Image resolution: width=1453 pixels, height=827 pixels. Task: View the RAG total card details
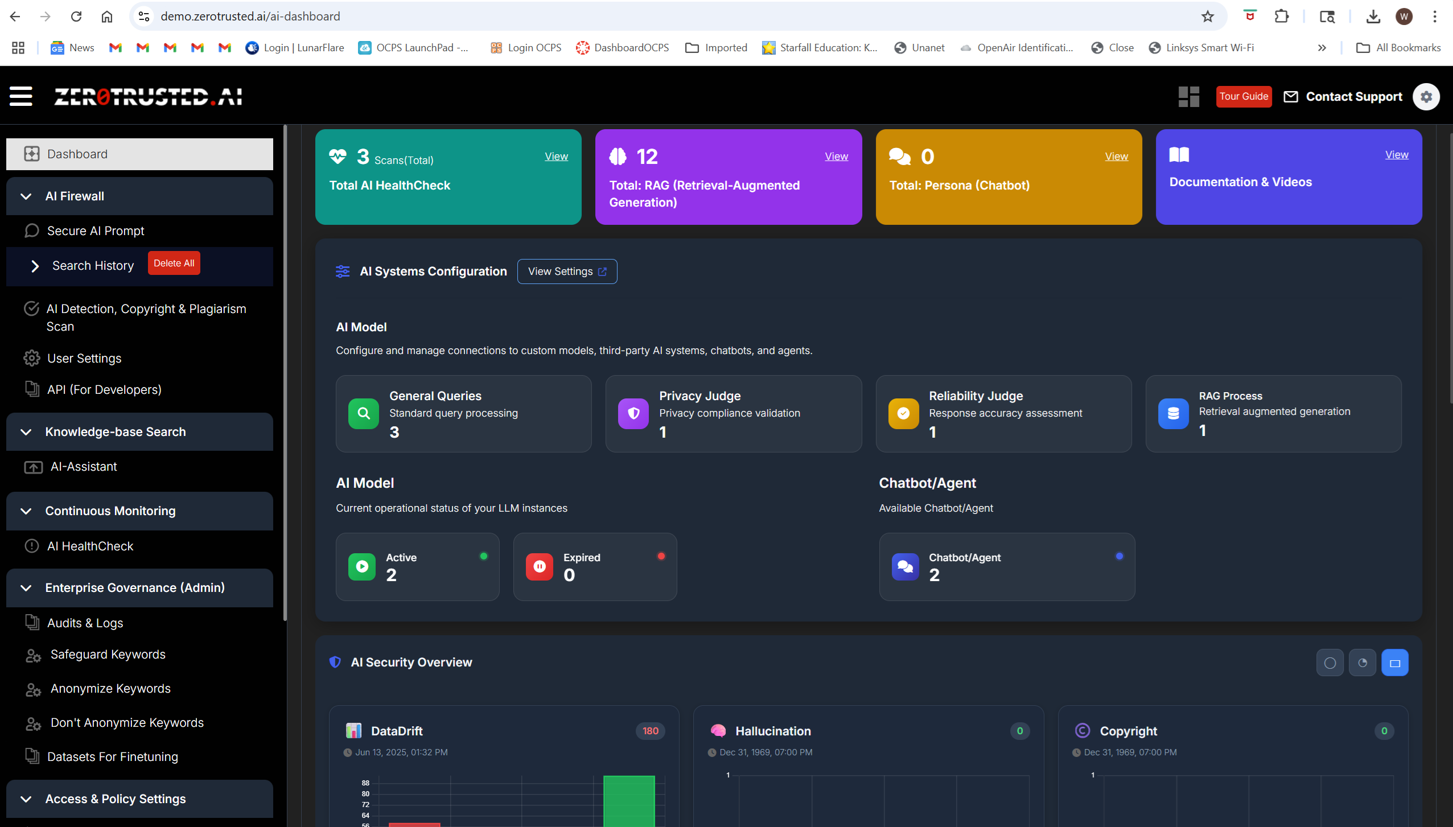click(x=836, y=157)
